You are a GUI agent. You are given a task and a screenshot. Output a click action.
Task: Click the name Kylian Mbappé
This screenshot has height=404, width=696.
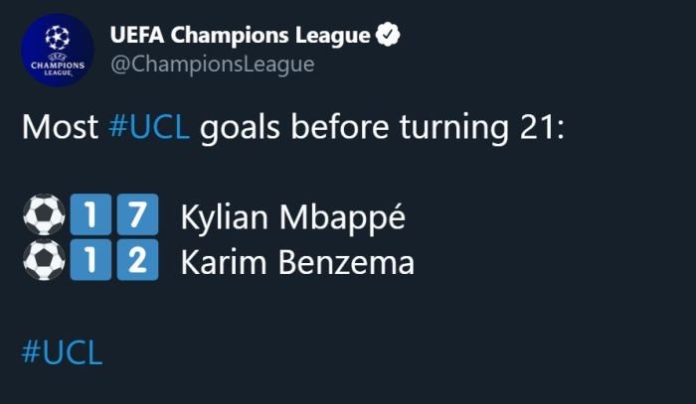click(293, 217)
